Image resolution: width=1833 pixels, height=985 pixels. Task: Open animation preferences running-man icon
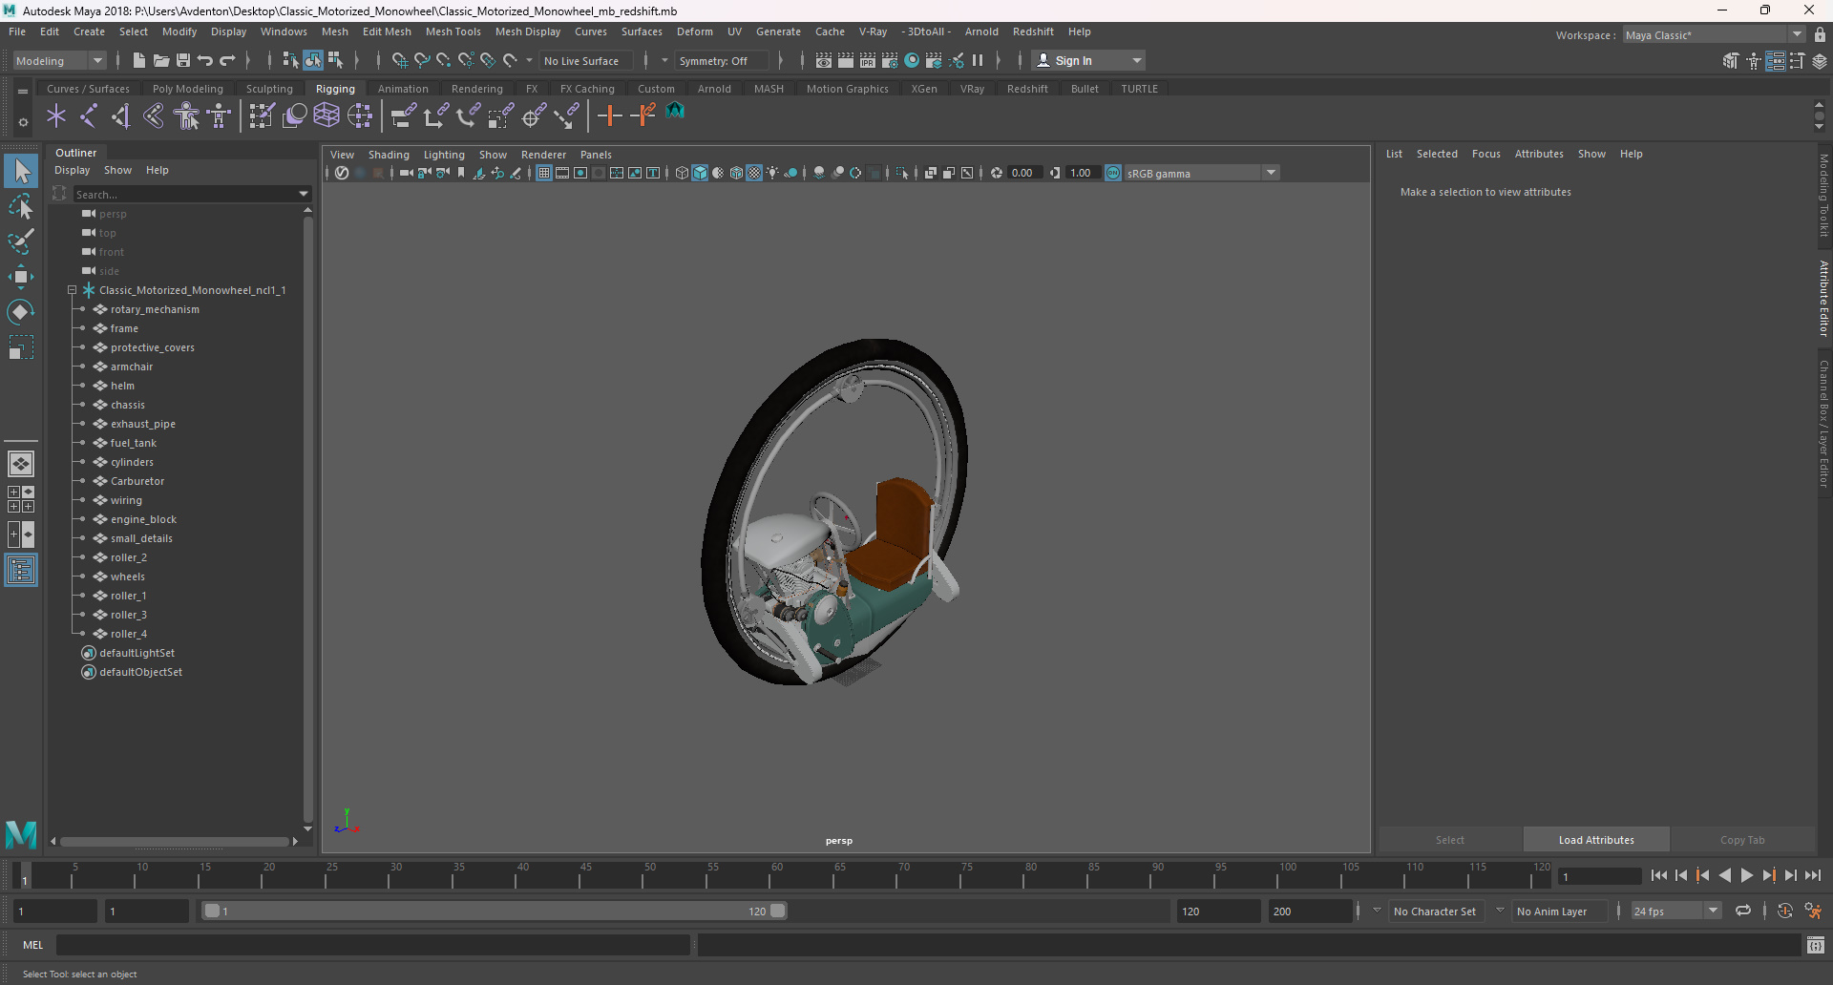[x=1813, y=911]
